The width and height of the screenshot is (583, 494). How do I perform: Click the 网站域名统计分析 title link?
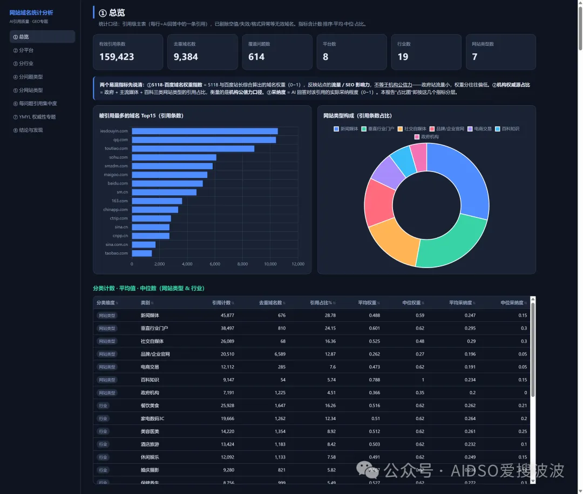click(x=31, y=12)
